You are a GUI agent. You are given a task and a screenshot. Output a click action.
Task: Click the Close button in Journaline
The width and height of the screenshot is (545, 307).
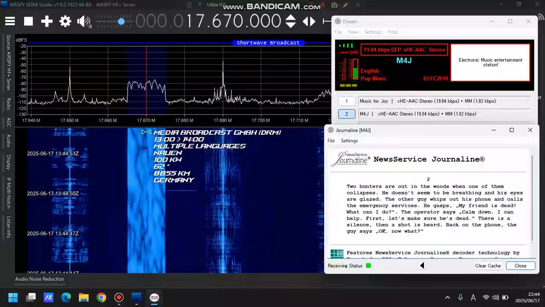tap(520, 266)
